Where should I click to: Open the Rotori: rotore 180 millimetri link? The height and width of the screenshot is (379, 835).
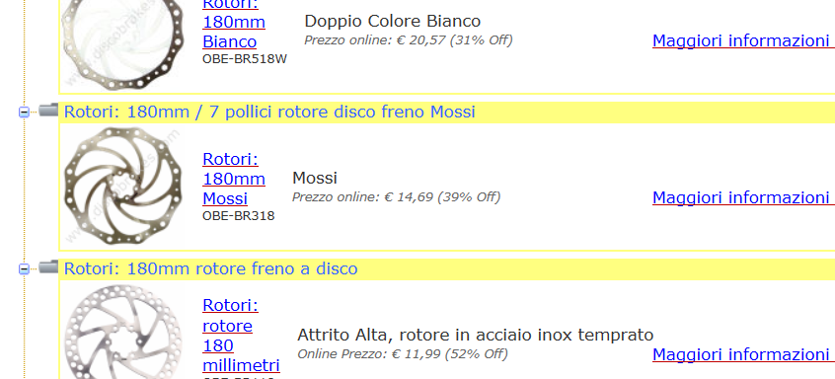click(x=241, y=336)
